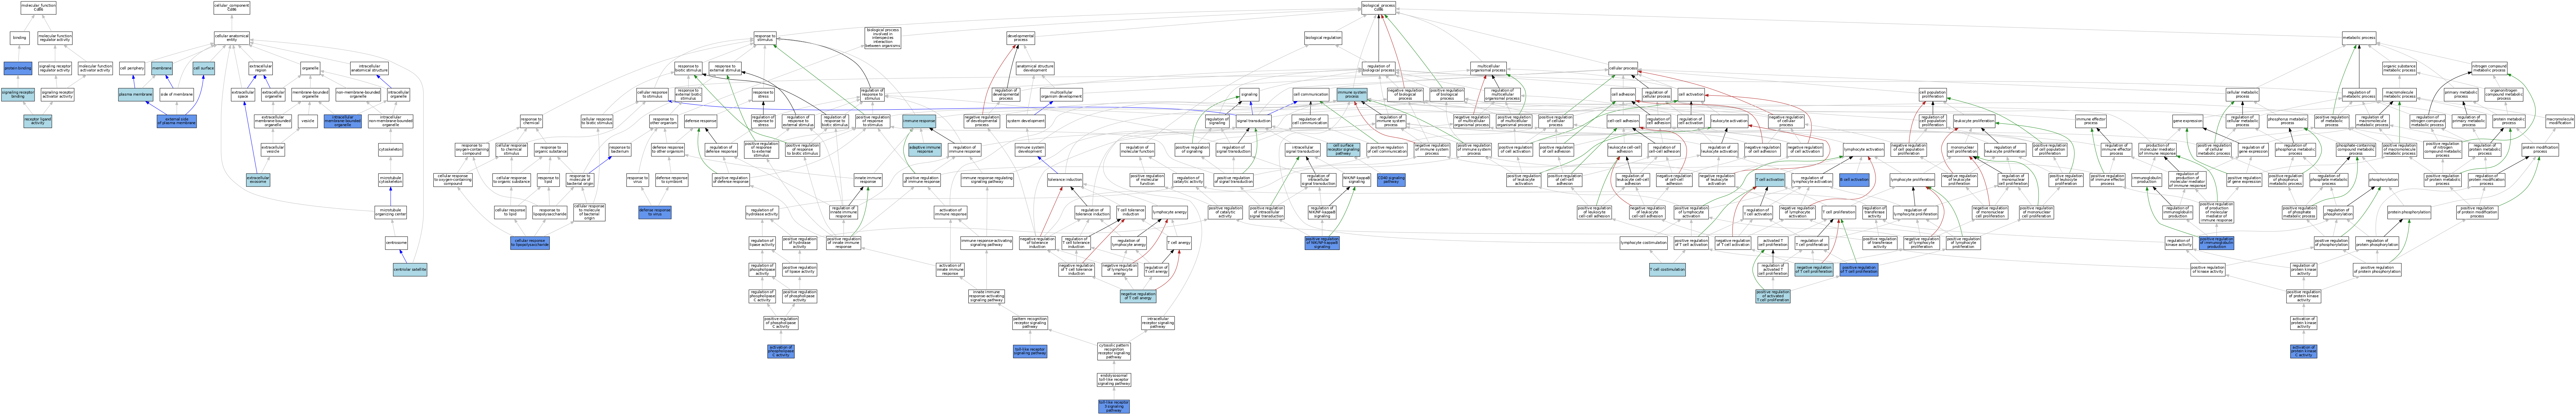Select the 'immune response' node

919,121
